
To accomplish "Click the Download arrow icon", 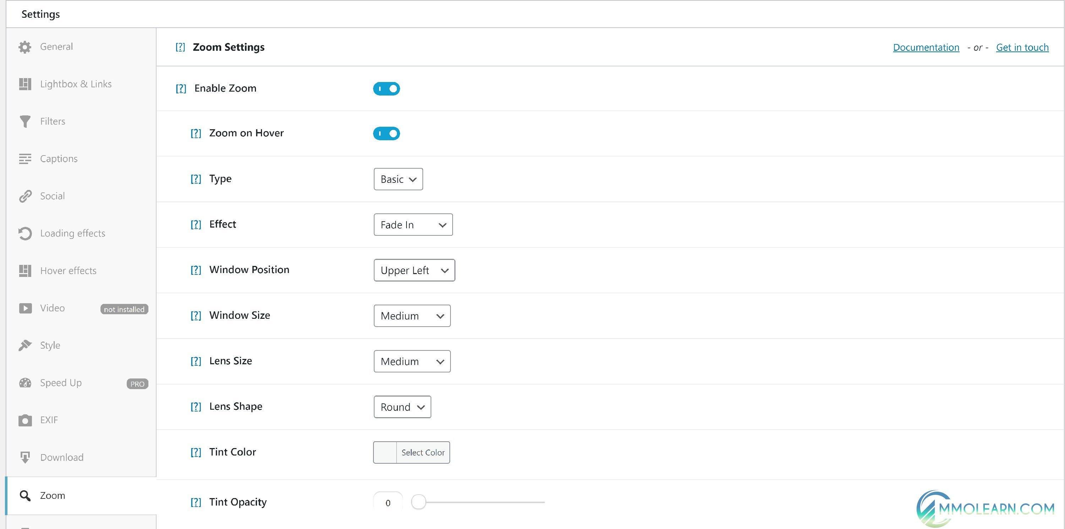I will pyautogui.click(x=25, y=457).
